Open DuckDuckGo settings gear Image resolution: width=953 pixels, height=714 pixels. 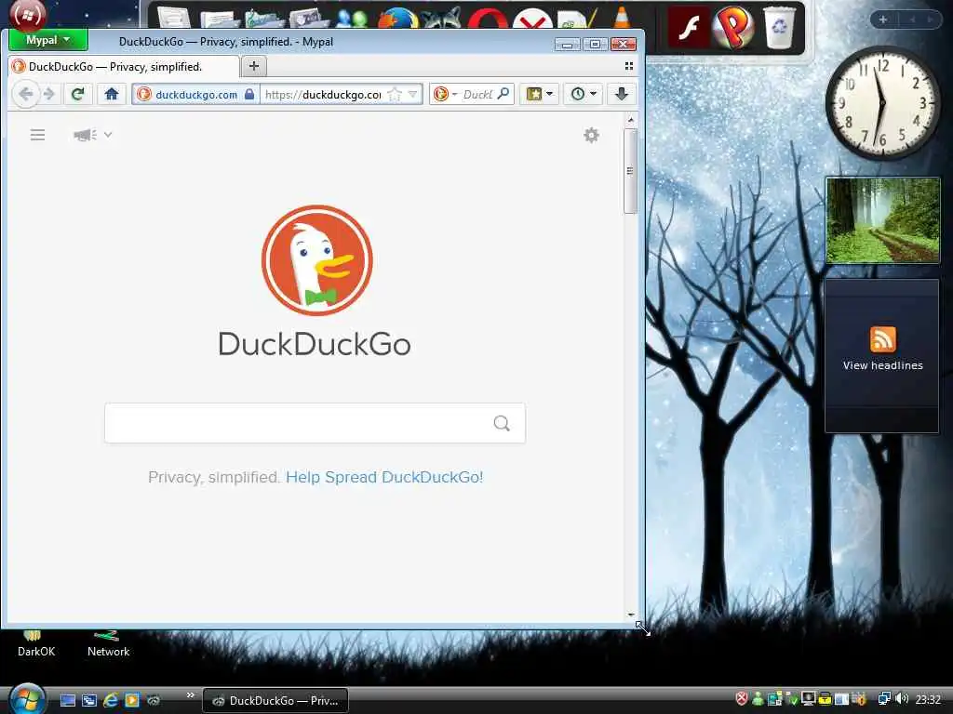click(x=591, y=135)
